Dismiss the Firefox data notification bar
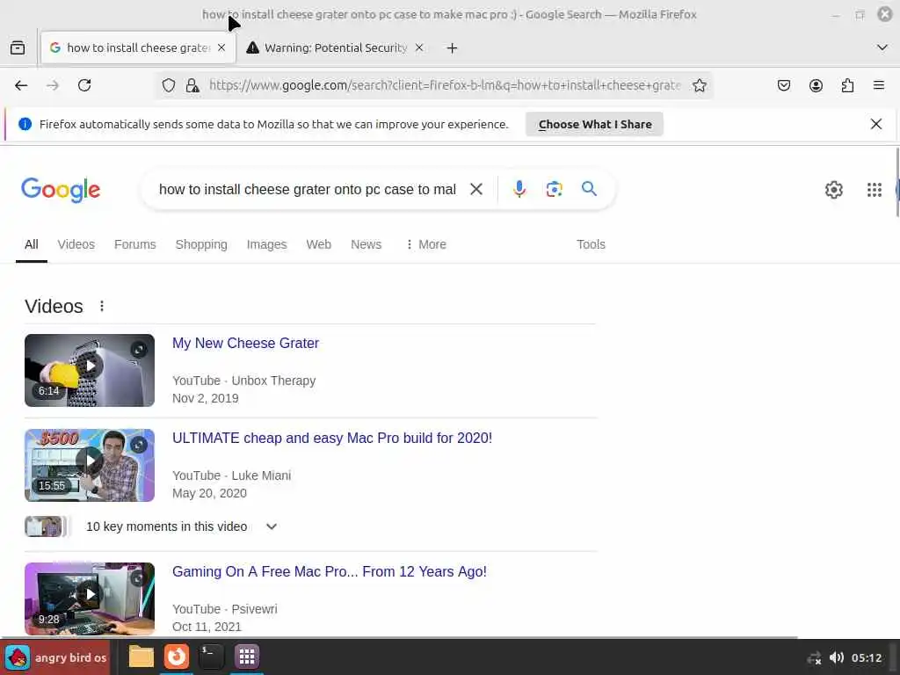Viewport: 900px width, 675px height. pos(875,124)
